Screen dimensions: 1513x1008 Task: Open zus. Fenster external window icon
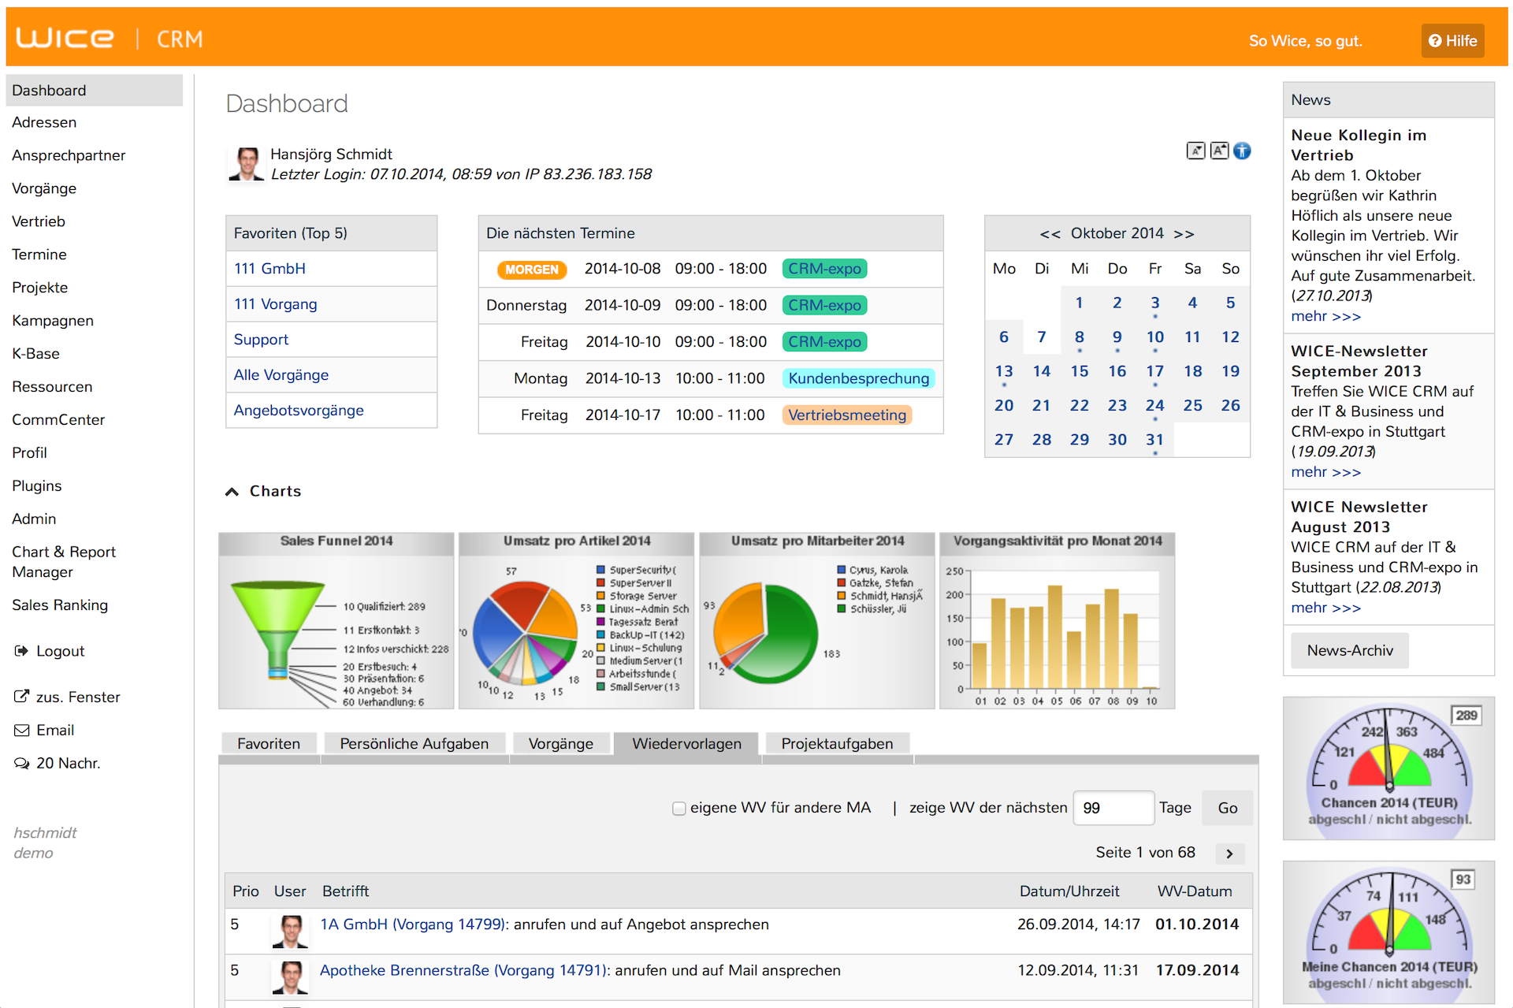click(x=21, y=697)
